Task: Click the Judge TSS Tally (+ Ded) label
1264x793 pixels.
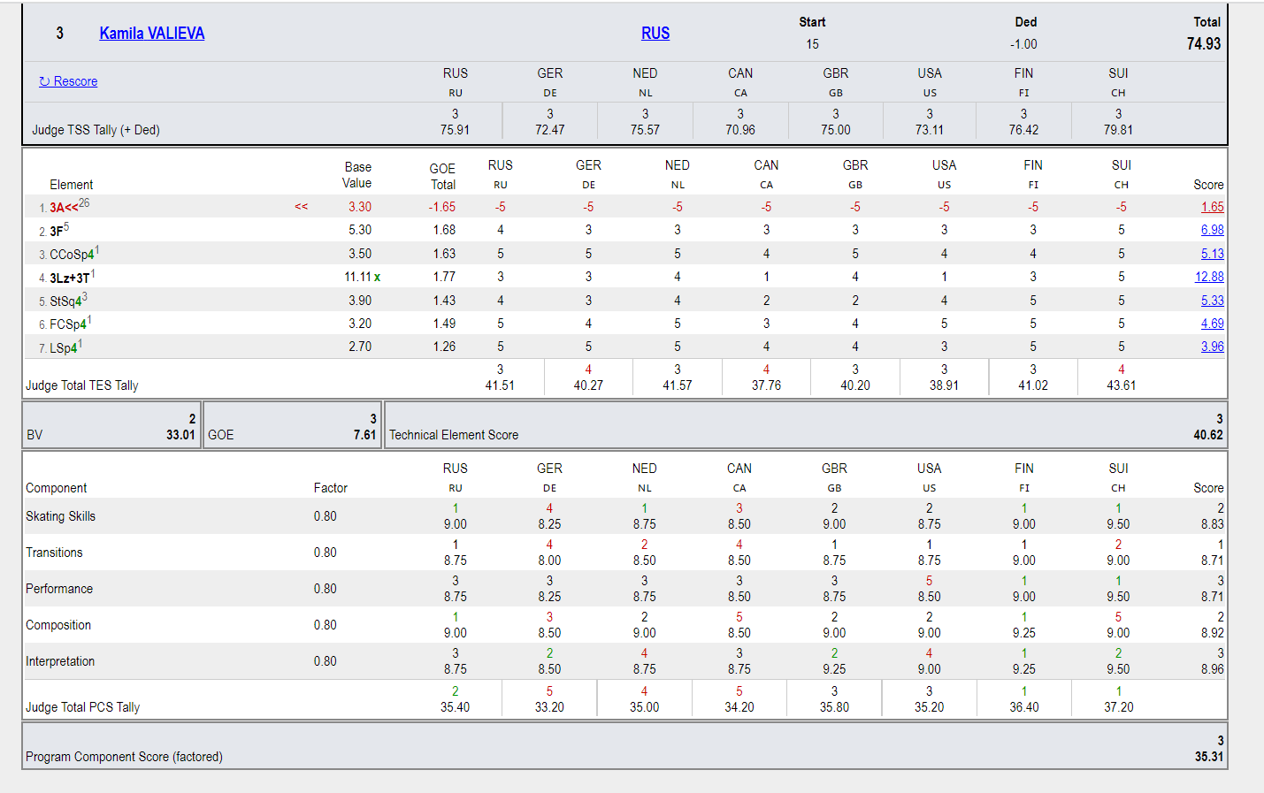Action: coord(96,130)
